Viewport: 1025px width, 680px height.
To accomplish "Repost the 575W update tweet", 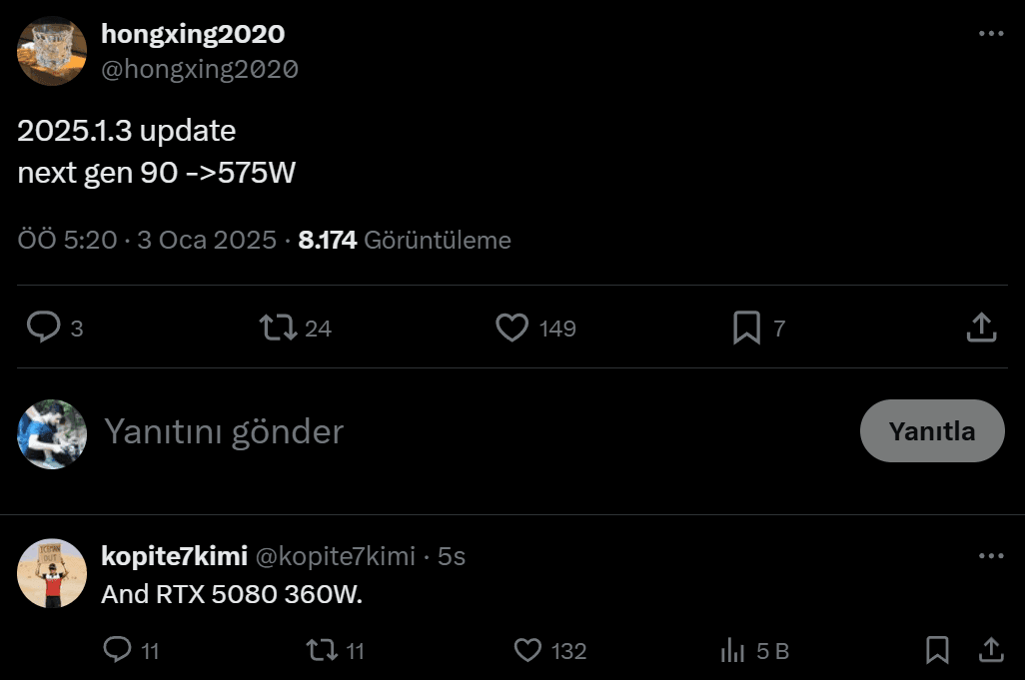I will click(278, 328).
